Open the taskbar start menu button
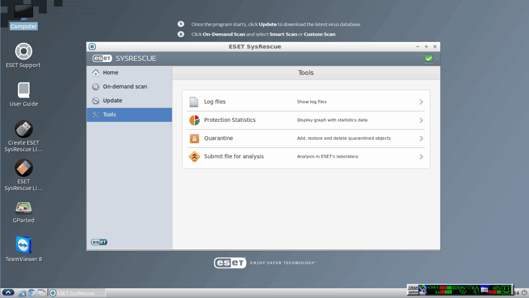Image resolution: width=529 pixels, height=298 pixels. (8, 293)
